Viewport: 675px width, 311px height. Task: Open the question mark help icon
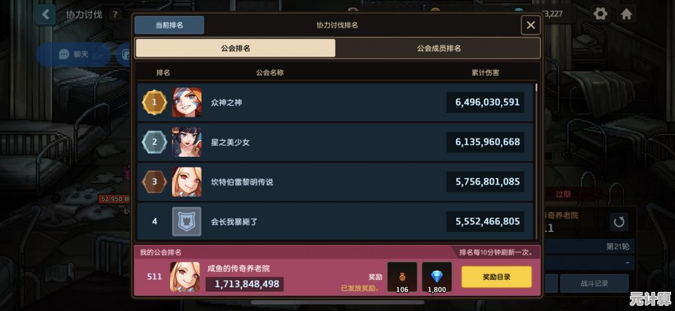tap(115, 14)
